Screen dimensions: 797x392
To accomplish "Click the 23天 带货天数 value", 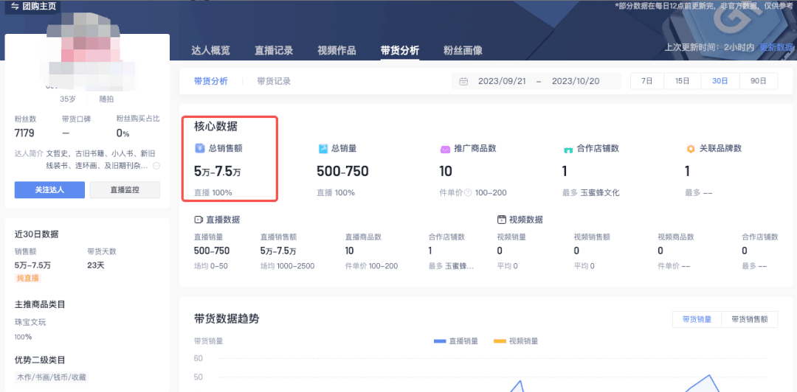I will point(95,265).
